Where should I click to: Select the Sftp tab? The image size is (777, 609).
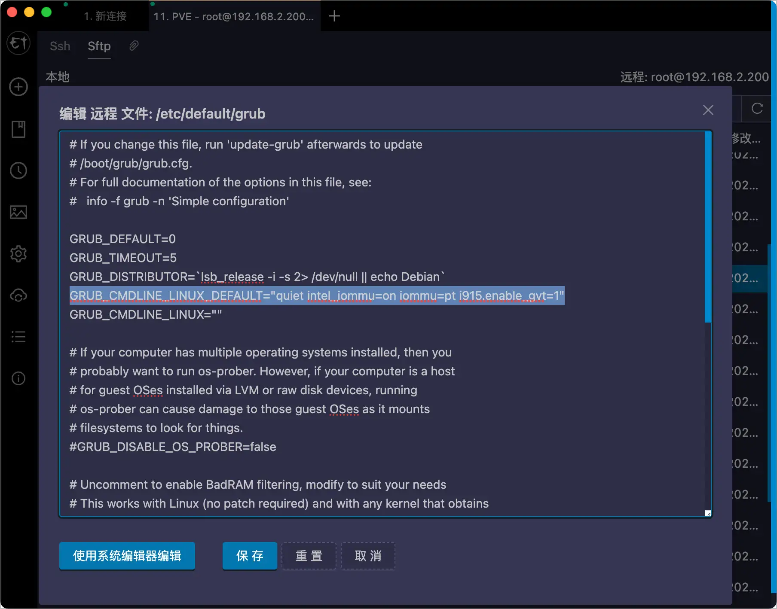[x=99, y=46]
